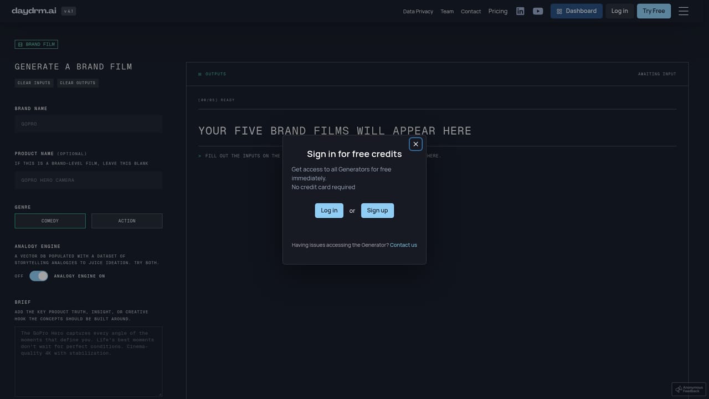Open the hamburger menu icon
709x399 pixels.
click(684, 11)
